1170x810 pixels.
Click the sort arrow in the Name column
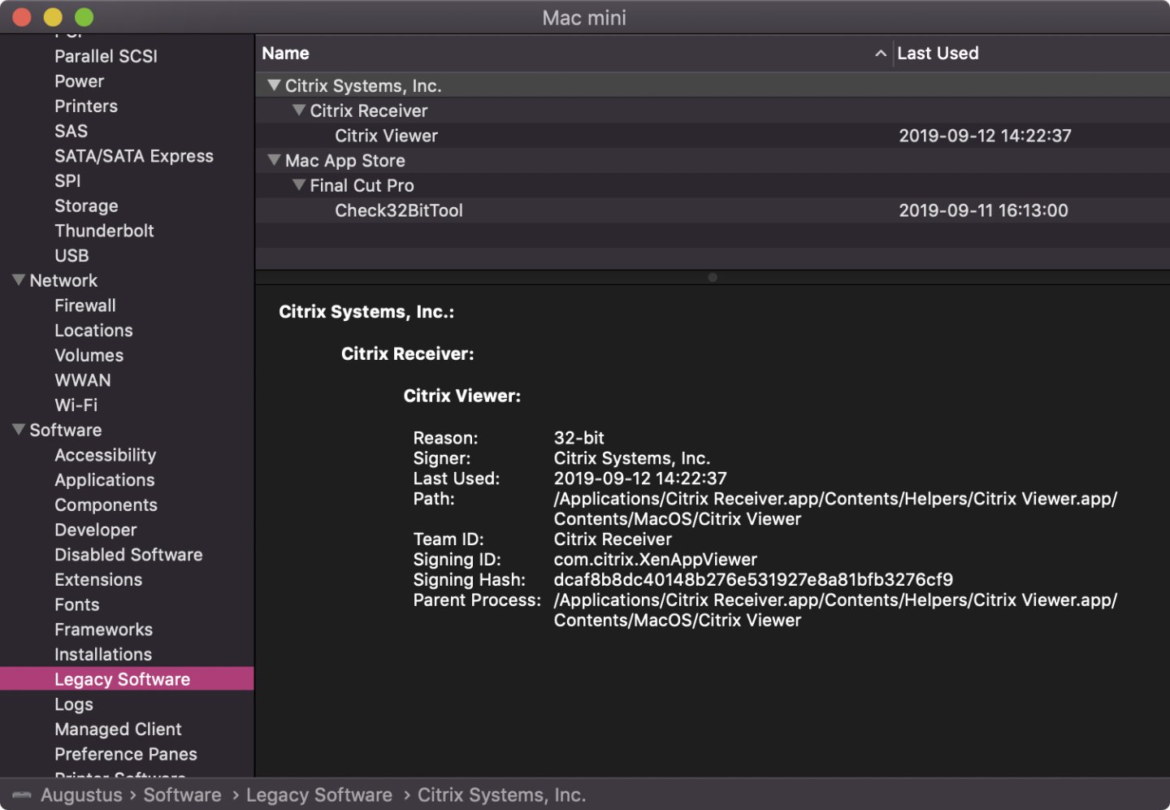(880, 54)
